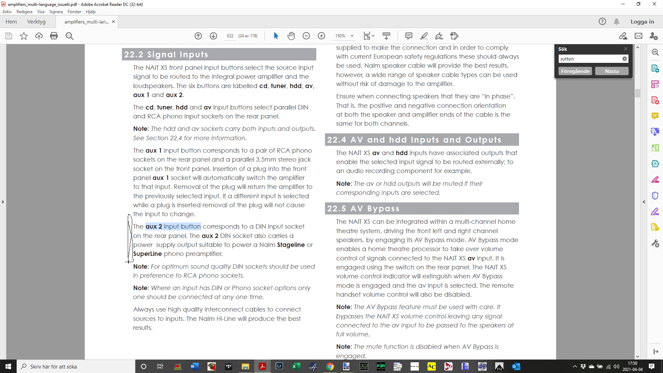Screen dimensions: 663x373
Task: Click the Windows Start button
Action: [8, 366]
